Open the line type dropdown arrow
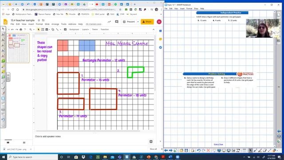 [60, 30]
